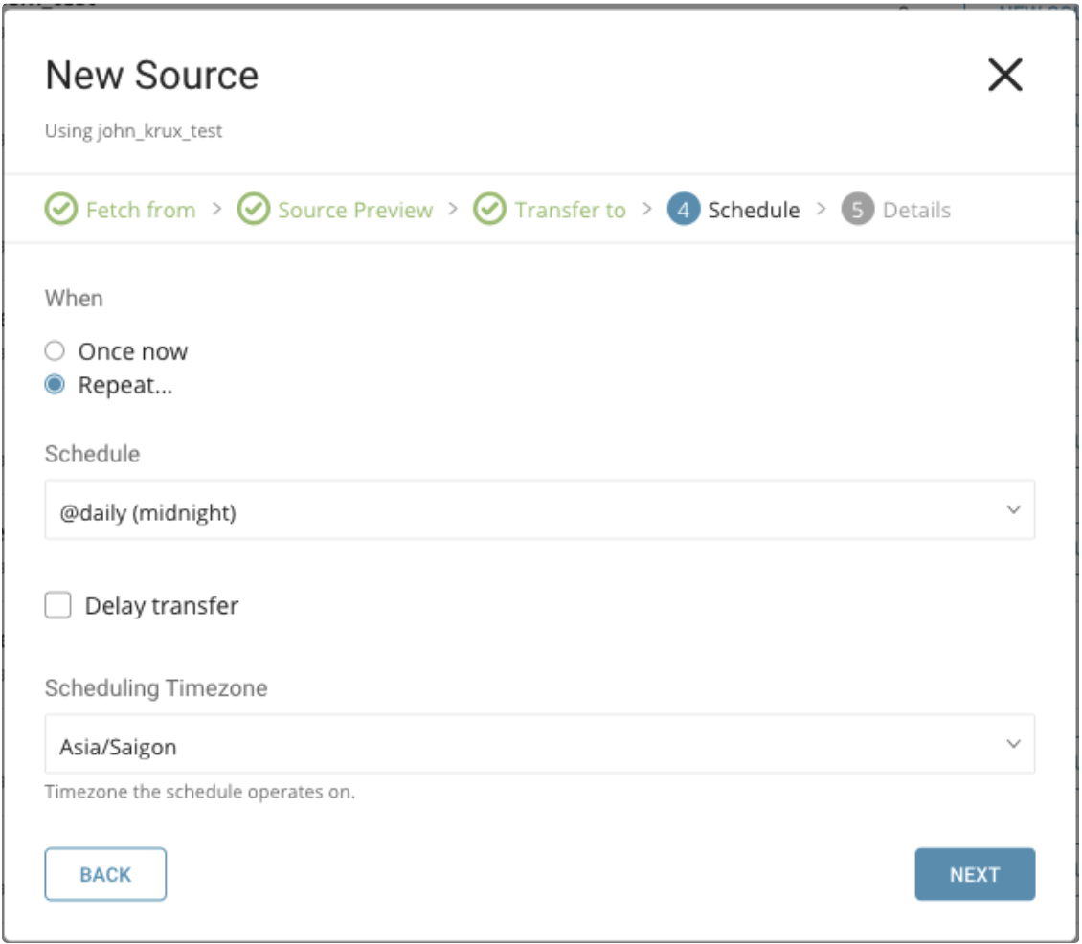
Task: Click the NEXT button
Action: tap(974, 874)
